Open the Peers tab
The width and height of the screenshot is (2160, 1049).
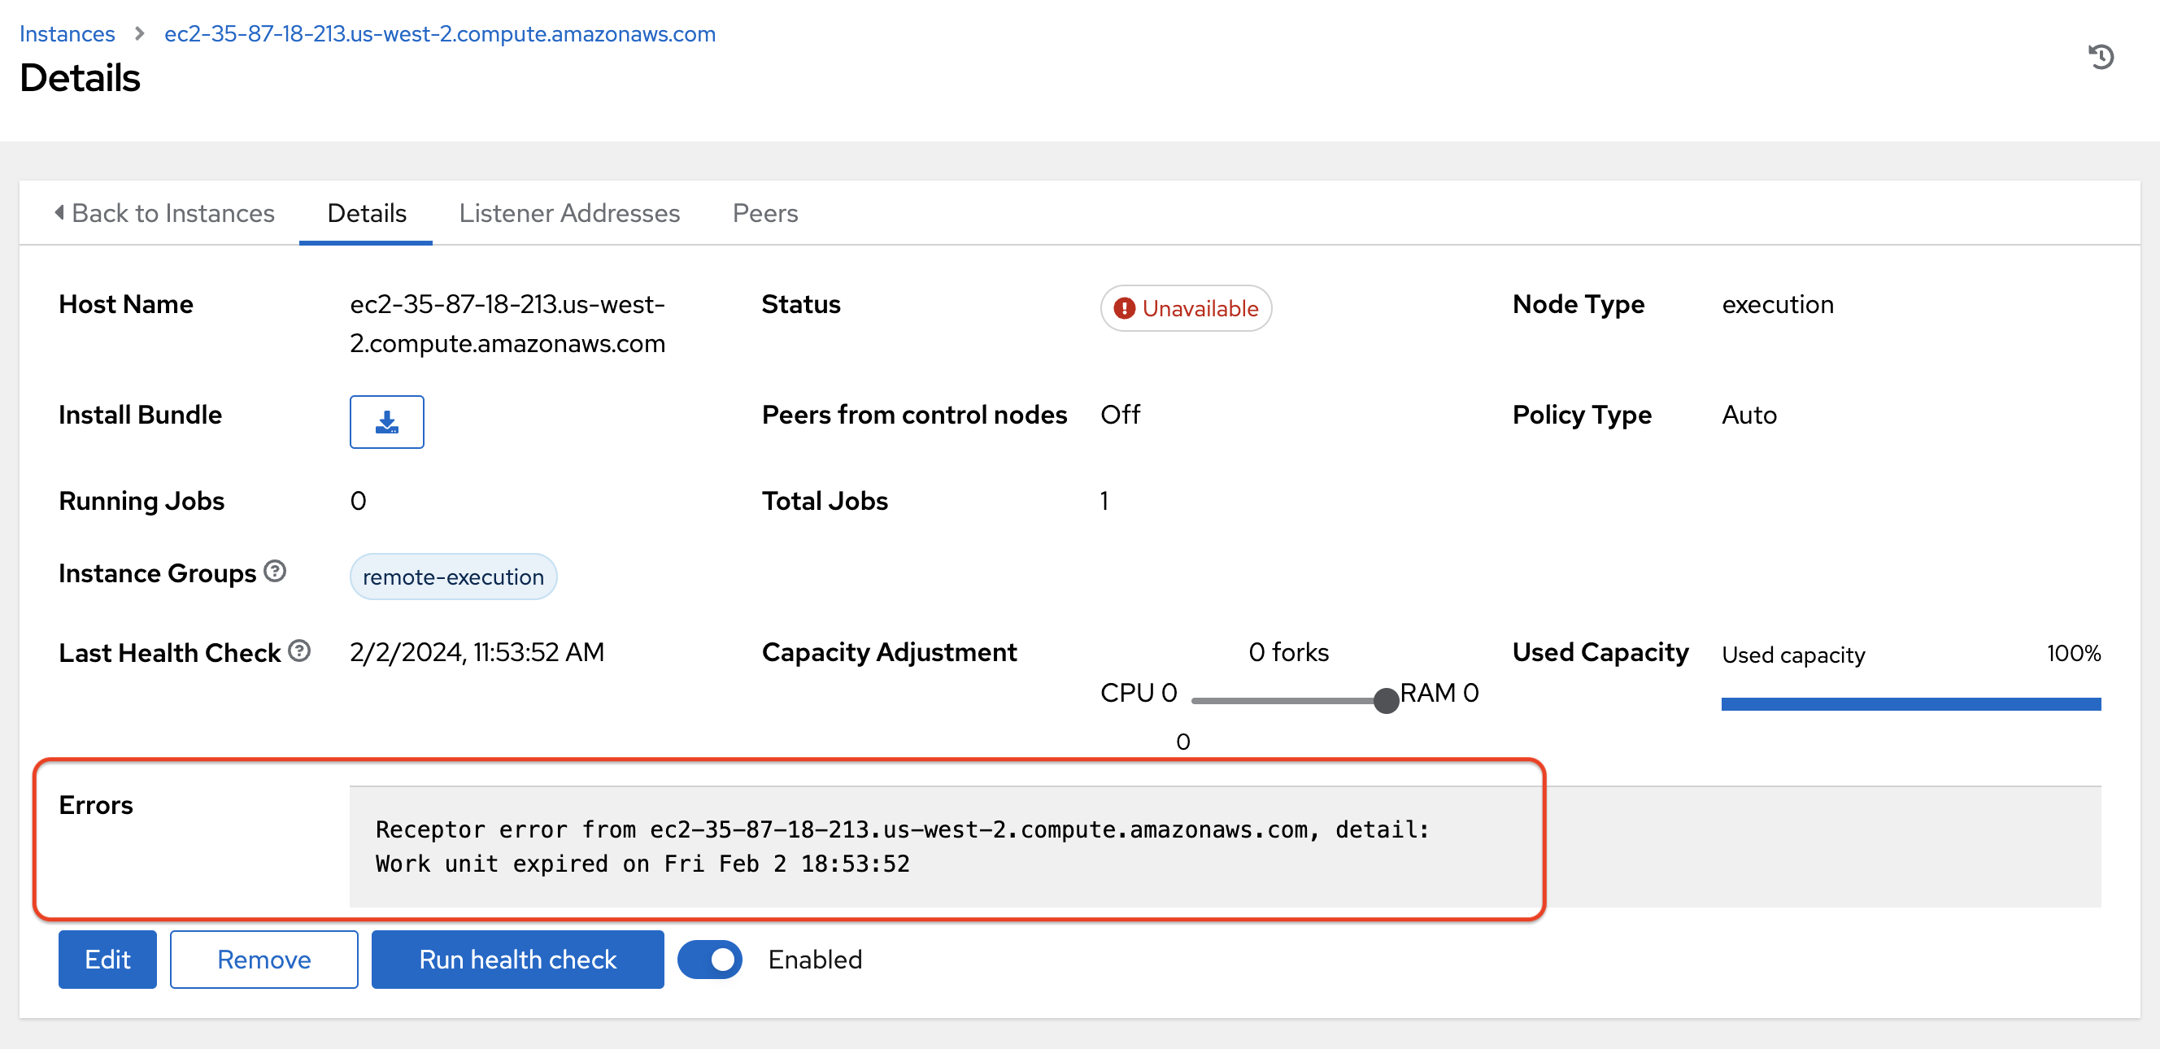point(764,213)
